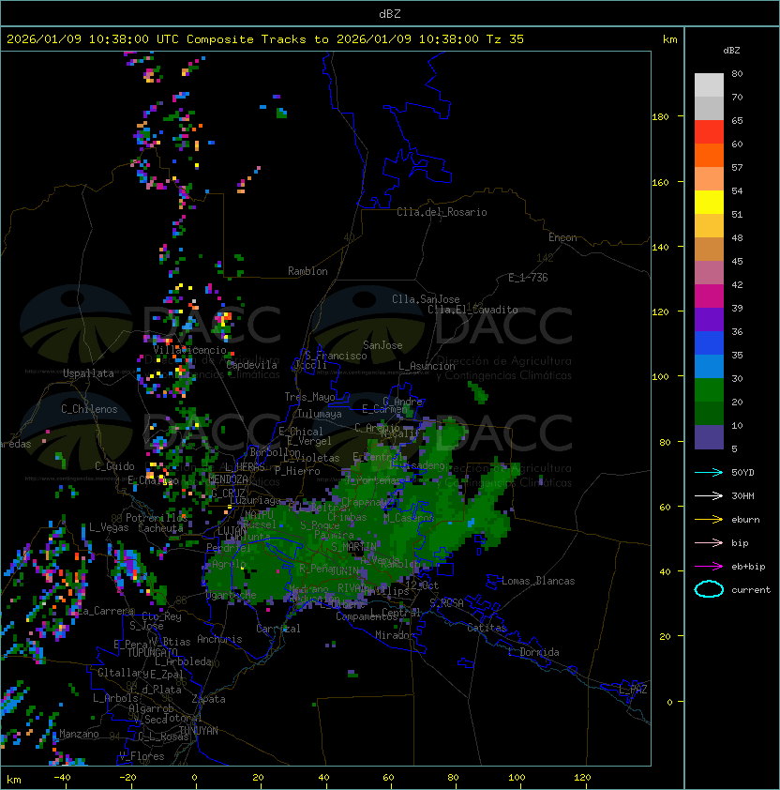
Task: Click the Encon label on map
Action: [562, 237]
